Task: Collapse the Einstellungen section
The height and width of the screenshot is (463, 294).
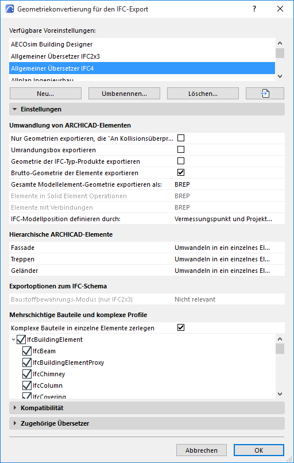Action: coord(147,109)
